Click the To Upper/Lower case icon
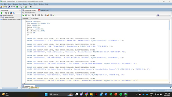Screen dimensions: 172x97 (x=53, y=15)
